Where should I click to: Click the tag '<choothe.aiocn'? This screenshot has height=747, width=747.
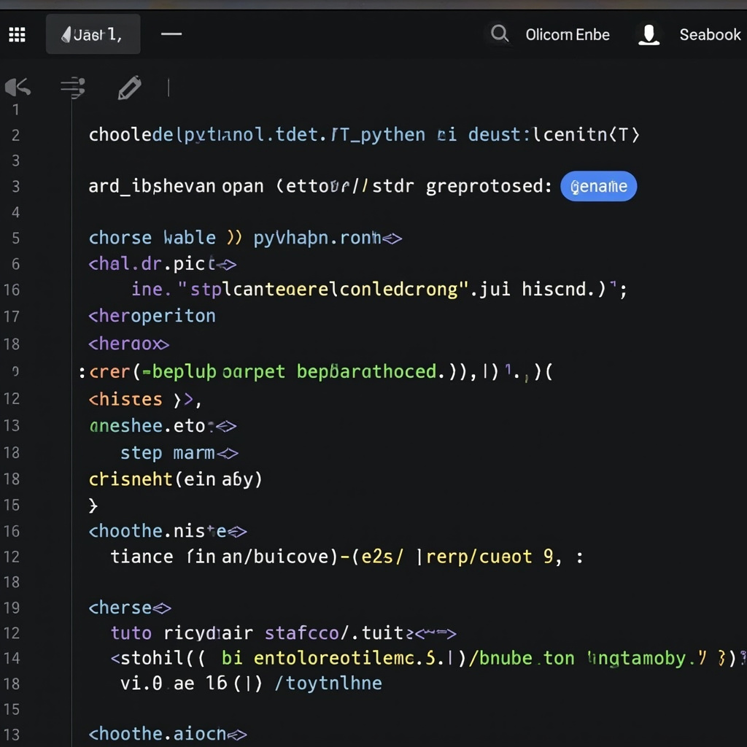point(158,734)
